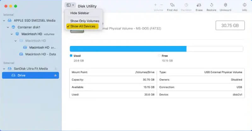Collapse the greyed Macintosh HD chevron
Screen dimensions: 252x131
(x=15, y=41)
